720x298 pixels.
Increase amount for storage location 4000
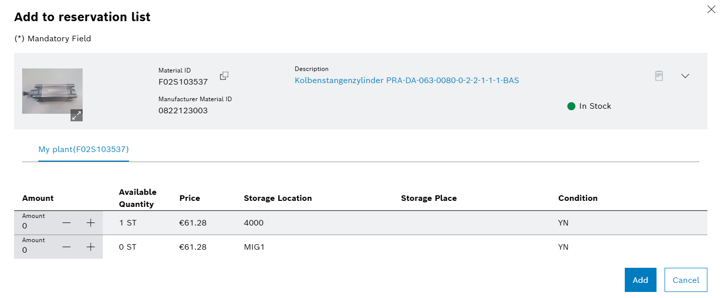91,223
